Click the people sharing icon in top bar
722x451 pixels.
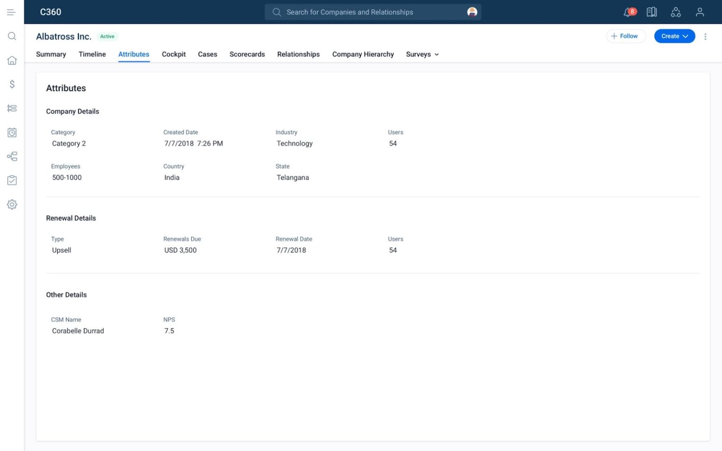pyautogui.click(x=676, y=12)
